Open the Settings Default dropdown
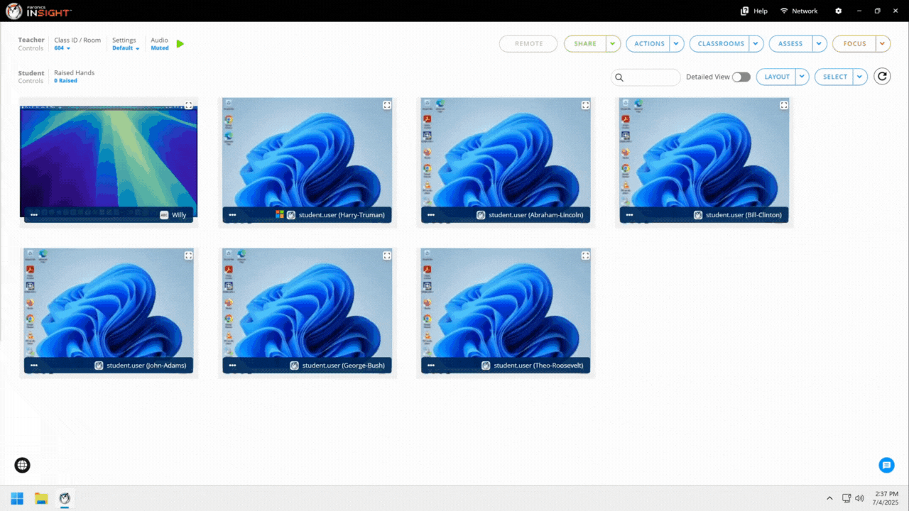 point(126,48)
